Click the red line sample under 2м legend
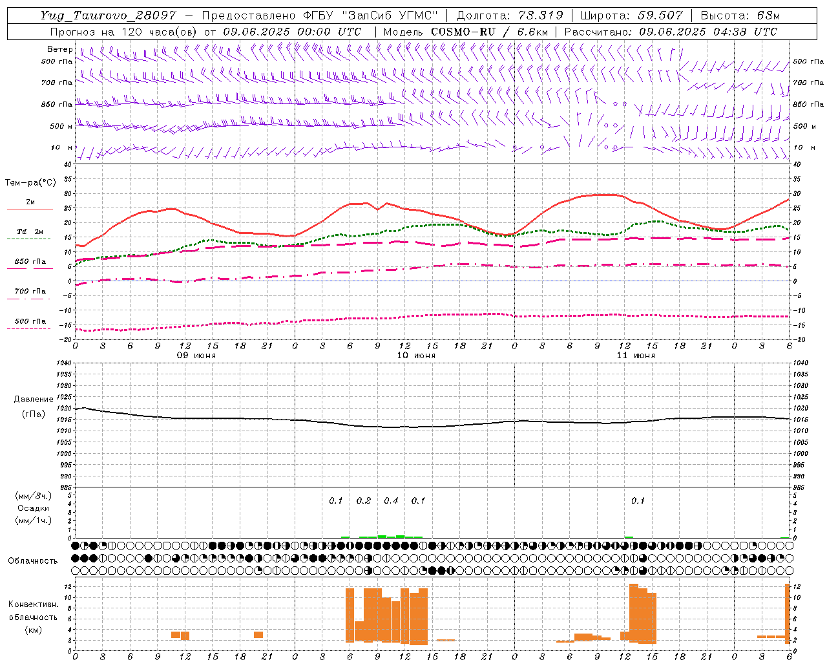 click(x=30, y=209)
